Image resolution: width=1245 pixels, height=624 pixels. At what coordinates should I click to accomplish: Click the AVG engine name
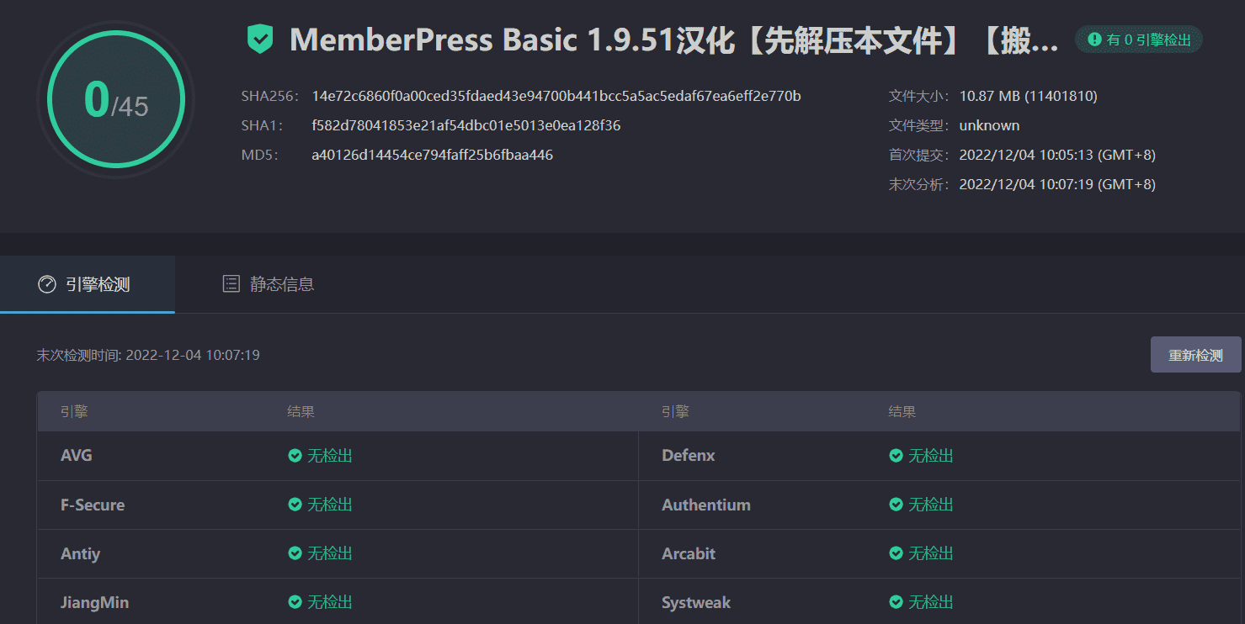click(x=77, y=456)
